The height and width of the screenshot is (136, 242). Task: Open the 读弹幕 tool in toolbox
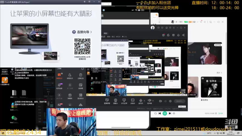coord(80,86)
